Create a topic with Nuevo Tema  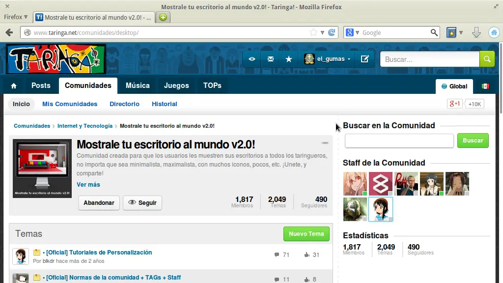[307, 234]
